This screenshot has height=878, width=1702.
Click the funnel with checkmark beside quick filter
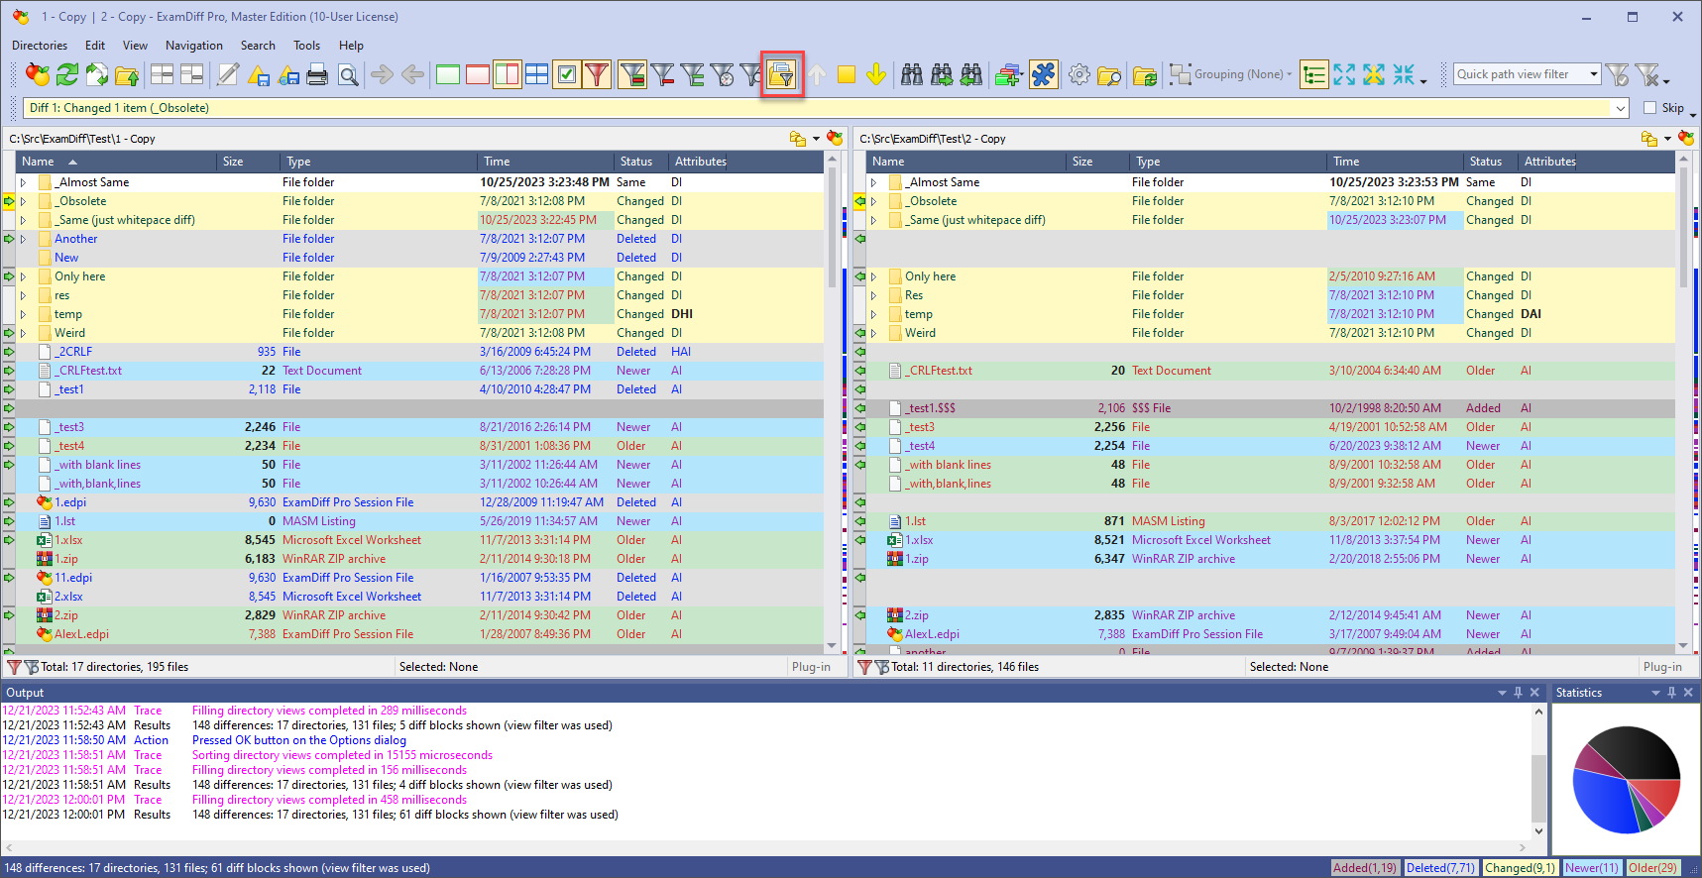point(1617,74)
